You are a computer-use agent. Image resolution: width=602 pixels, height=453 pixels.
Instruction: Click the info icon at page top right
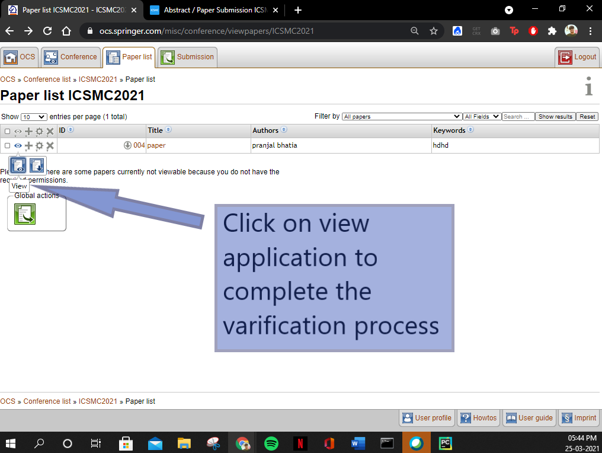pos(588,87)
